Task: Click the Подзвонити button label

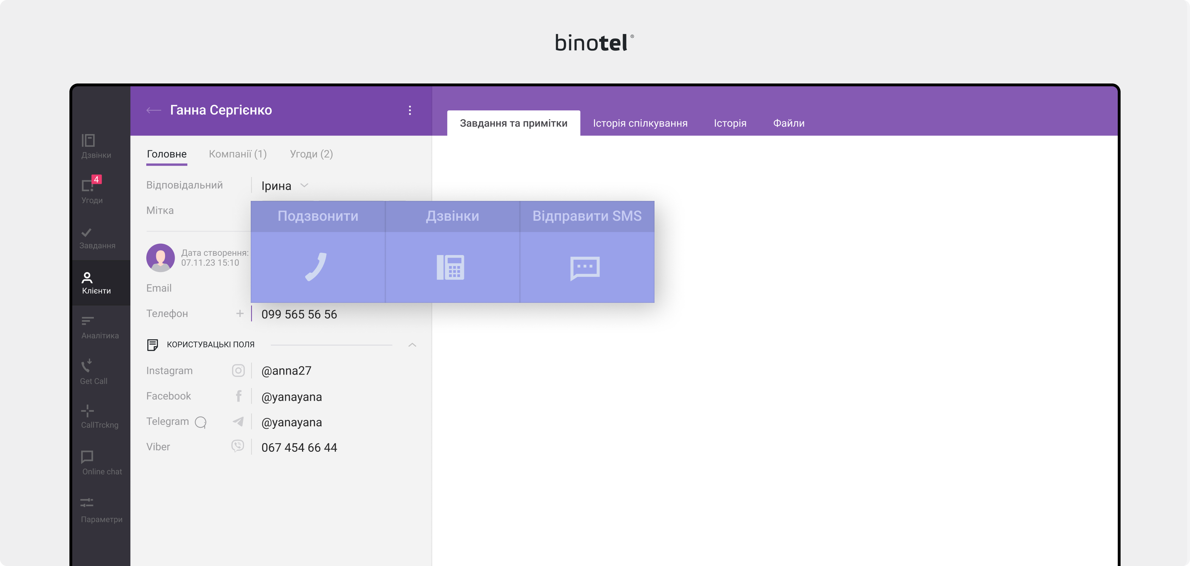Action: click(x=318, y=216)
